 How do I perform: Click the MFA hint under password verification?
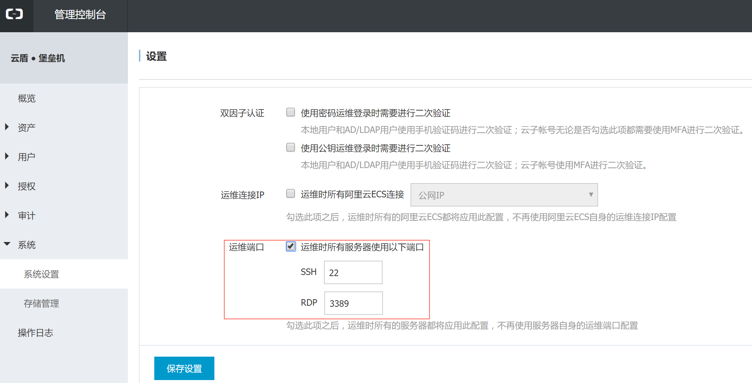[x=523, y=130]
